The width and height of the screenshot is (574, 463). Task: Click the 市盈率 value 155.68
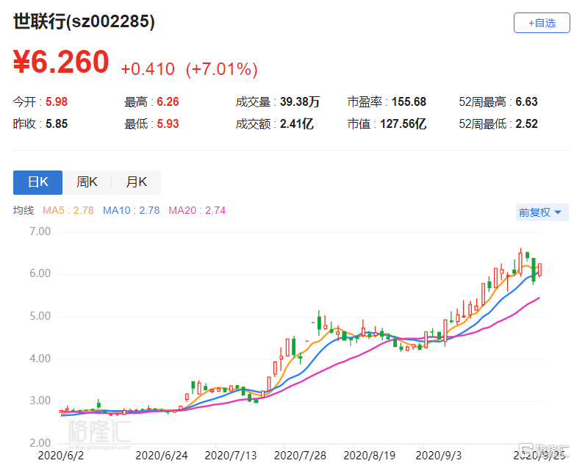pos(409,101)
